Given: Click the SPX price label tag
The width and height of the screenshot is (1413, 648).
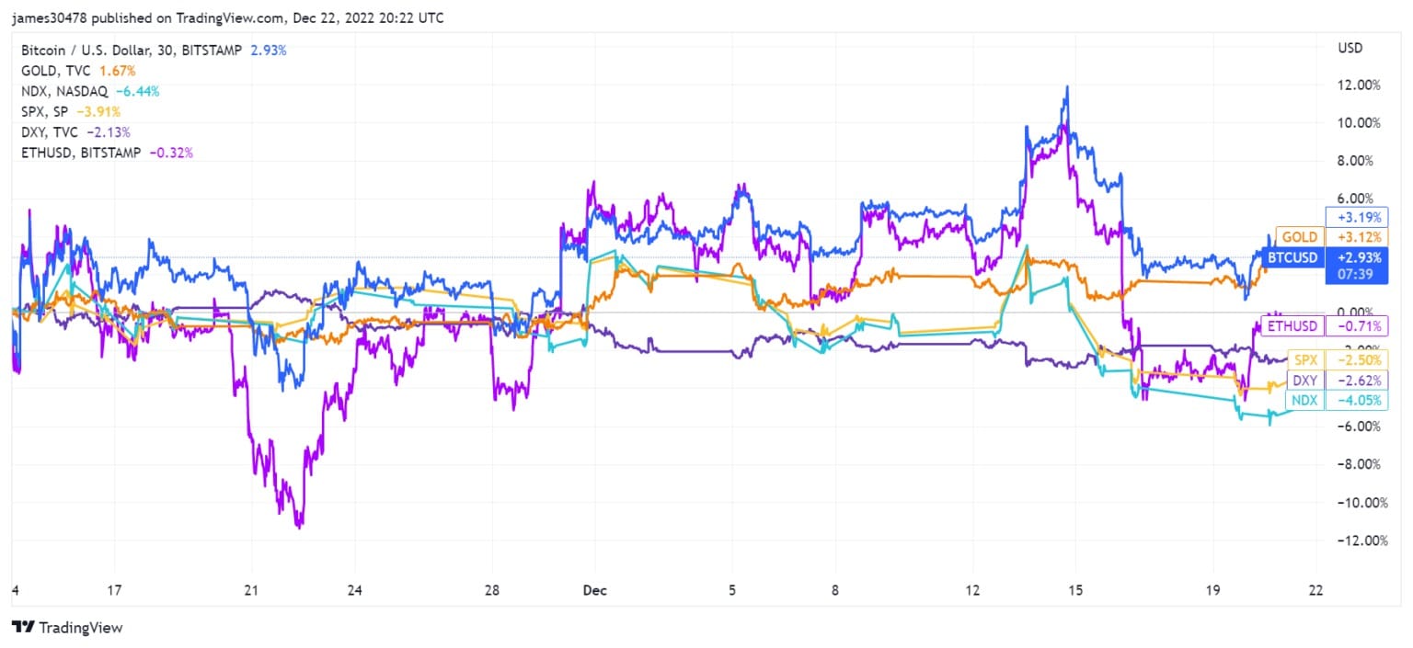Looking at the screenshot, I should click(x=1306, y=358).
